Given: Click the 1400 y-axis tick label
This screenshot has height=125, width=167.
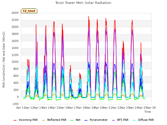Looking at the screenshot, I should coord(15,48).
